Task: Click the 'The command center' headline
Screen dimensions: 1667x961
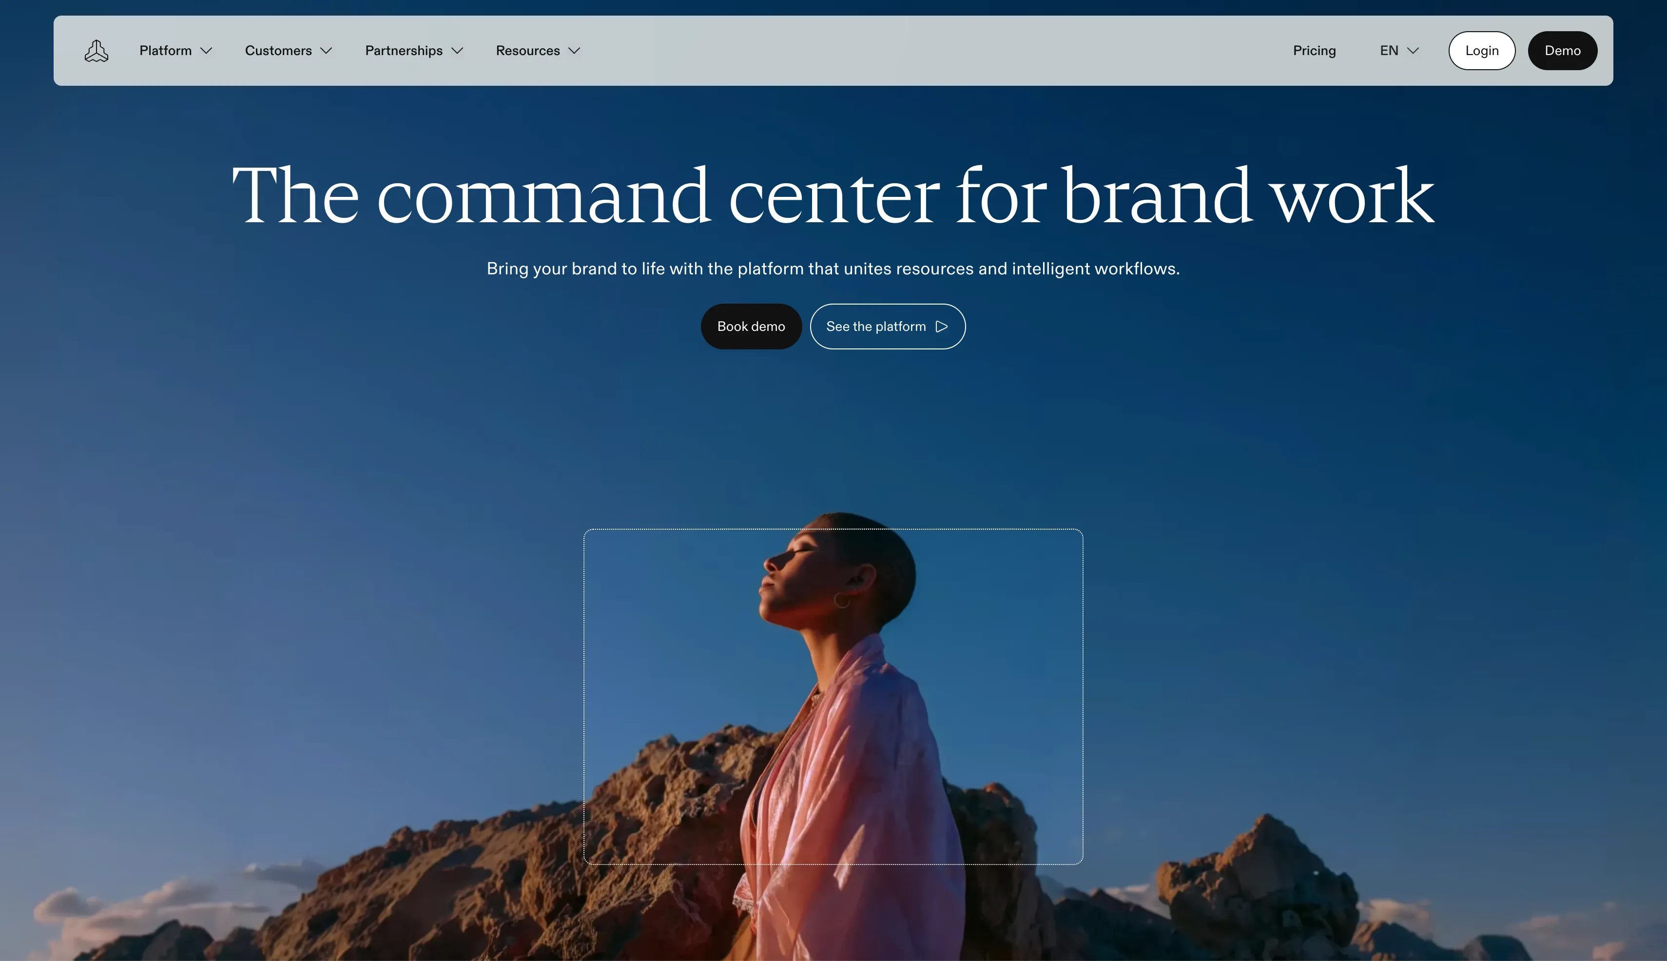Action: [833, 196]
